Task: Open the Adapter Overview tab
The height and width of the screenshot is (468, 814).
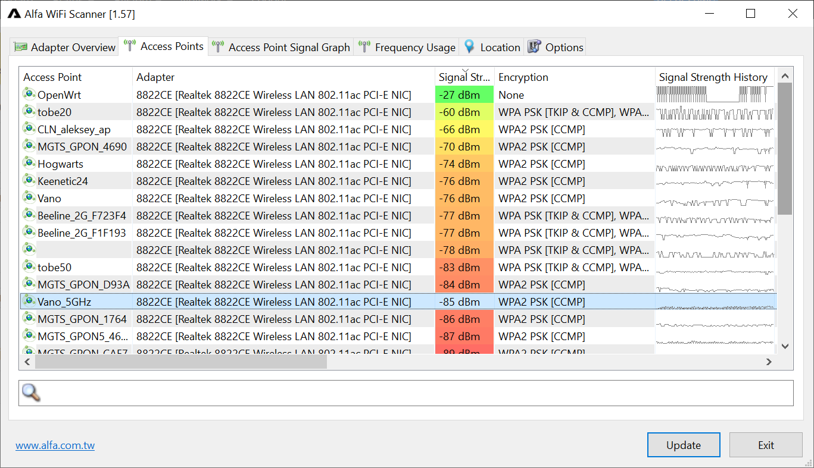Action: tap(65, 48)
